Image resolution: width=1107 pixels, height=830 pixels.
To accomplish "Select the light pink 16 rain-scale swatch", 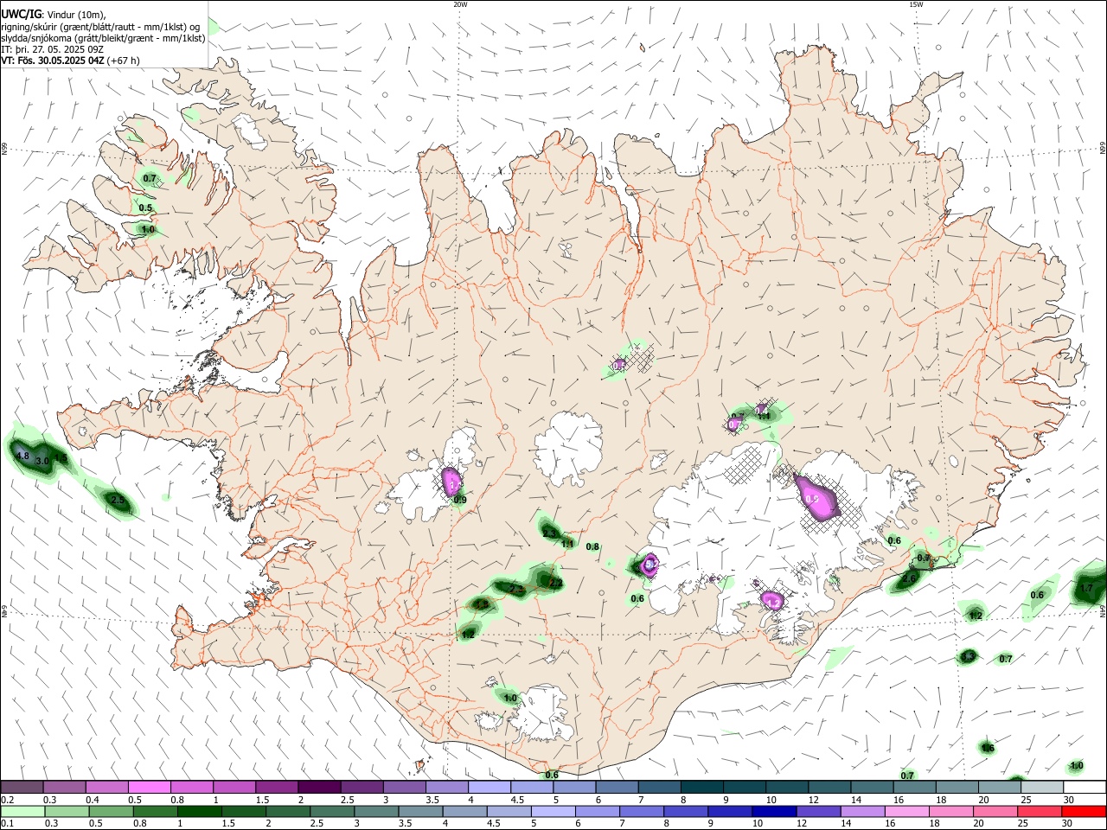I will coord(906,811).
